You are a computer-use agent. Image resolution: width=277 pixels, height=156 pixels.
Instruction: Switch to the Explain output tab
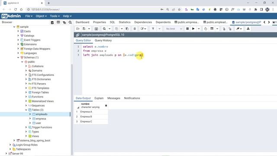coord(99,98)
